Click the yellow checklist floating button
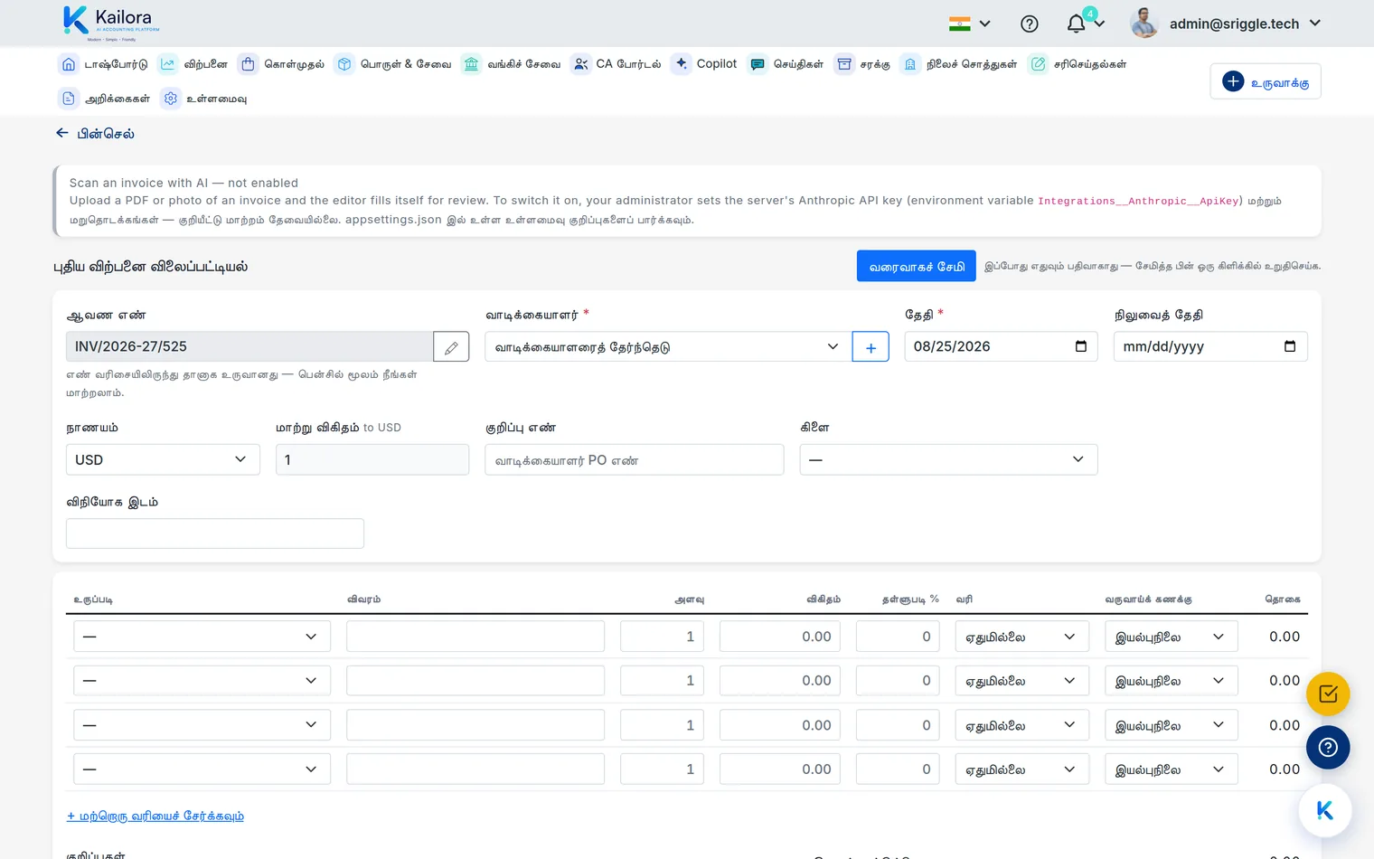Screen dimensions: 1374x859 [1328, 694]
